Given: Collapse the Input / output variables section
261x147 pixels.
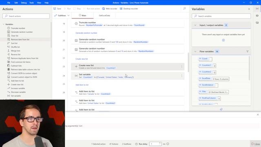Looking at the screenshot, I should (x=195, y=25).
